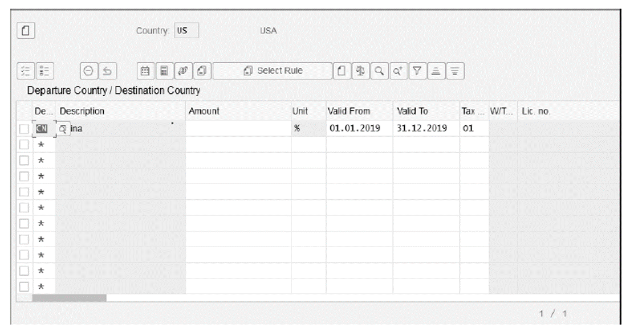
Task: Click the scales comparison icon
Action: 361,71
